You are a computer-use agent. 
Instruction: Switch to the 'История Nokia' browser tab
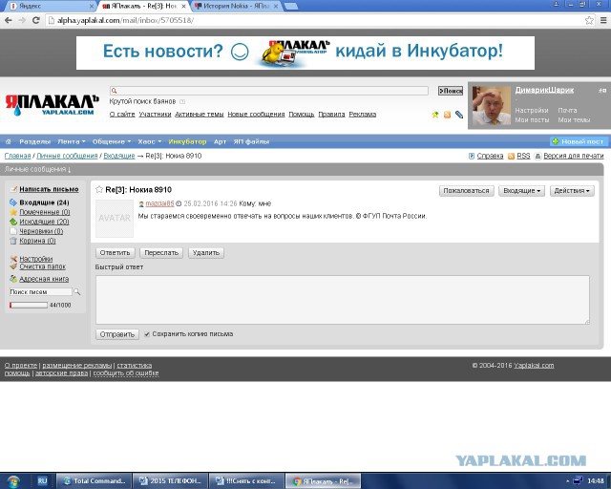pos(234,6)
